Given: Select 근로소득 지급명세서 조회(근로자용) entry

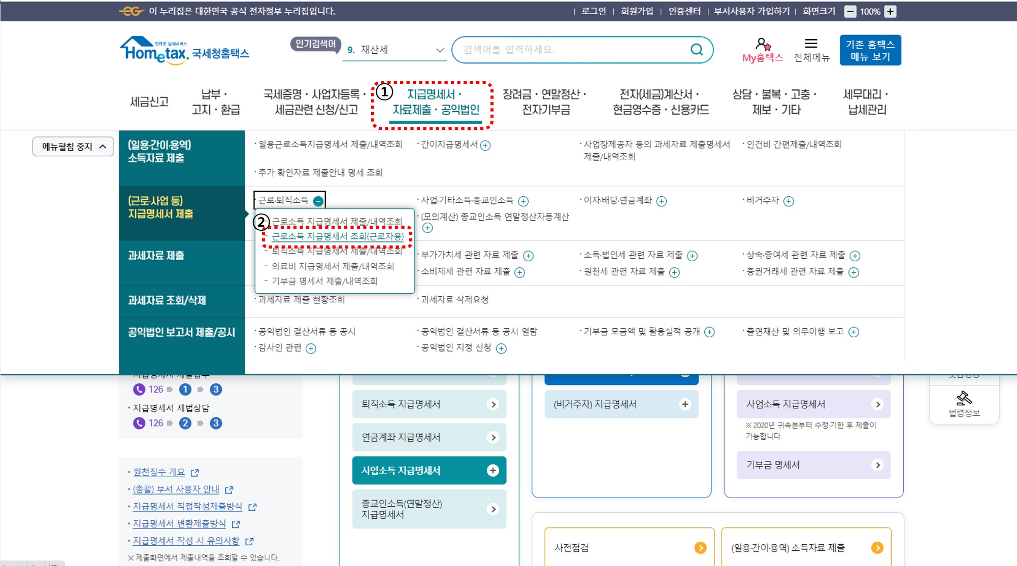Looking at the screenshot, I should 338,236.
